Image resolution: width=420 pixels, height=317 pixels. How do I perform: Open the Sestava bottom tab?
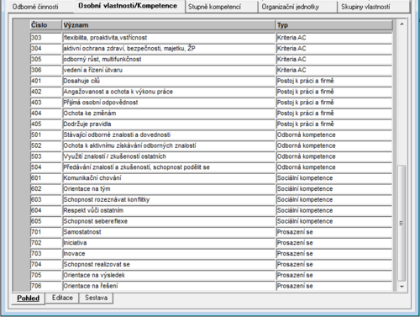pos(96,298)
